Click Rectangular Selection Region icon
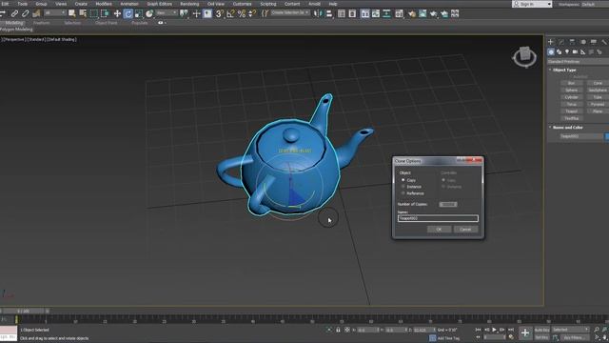 (93, 13)
